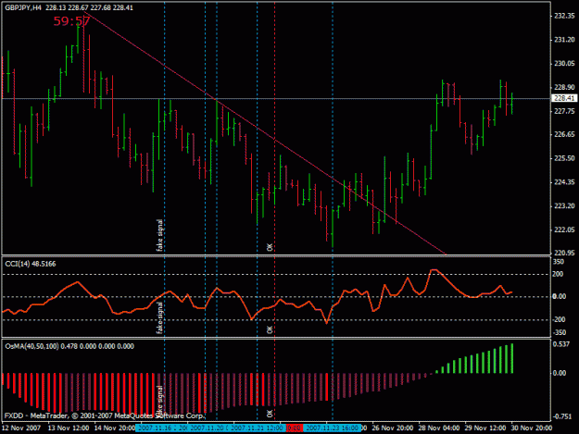The width and height of the screenshot is (579, 434).
Task: Click the CCI(14) 48.5166 indicator label
Action: (31, 264)
